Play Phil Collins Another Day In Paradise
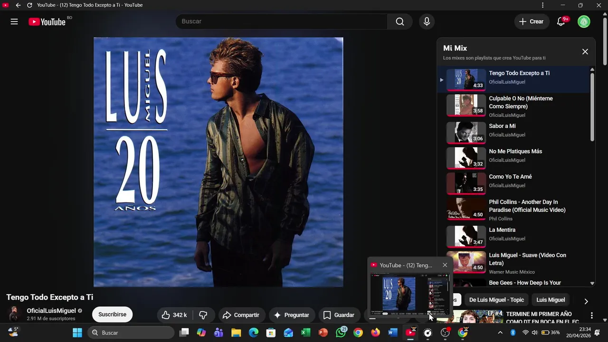The width and height of the screenshot is (608, 342). pos(513,209)
